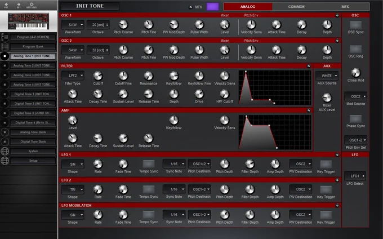Click the FILTER section round icon
This screenshot has height=239, width=383.
click(x=309, y=66)
